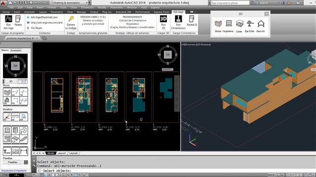Viewport: 316px width, 177px height.
Task: Click the Texto tool in left palette
Action: pos(7,151)
